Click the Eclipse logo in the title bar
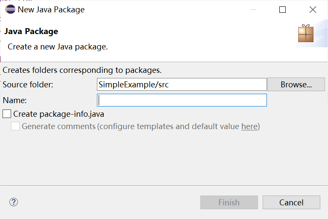Viewport: 328px width, 219px height. pos(10,9)
